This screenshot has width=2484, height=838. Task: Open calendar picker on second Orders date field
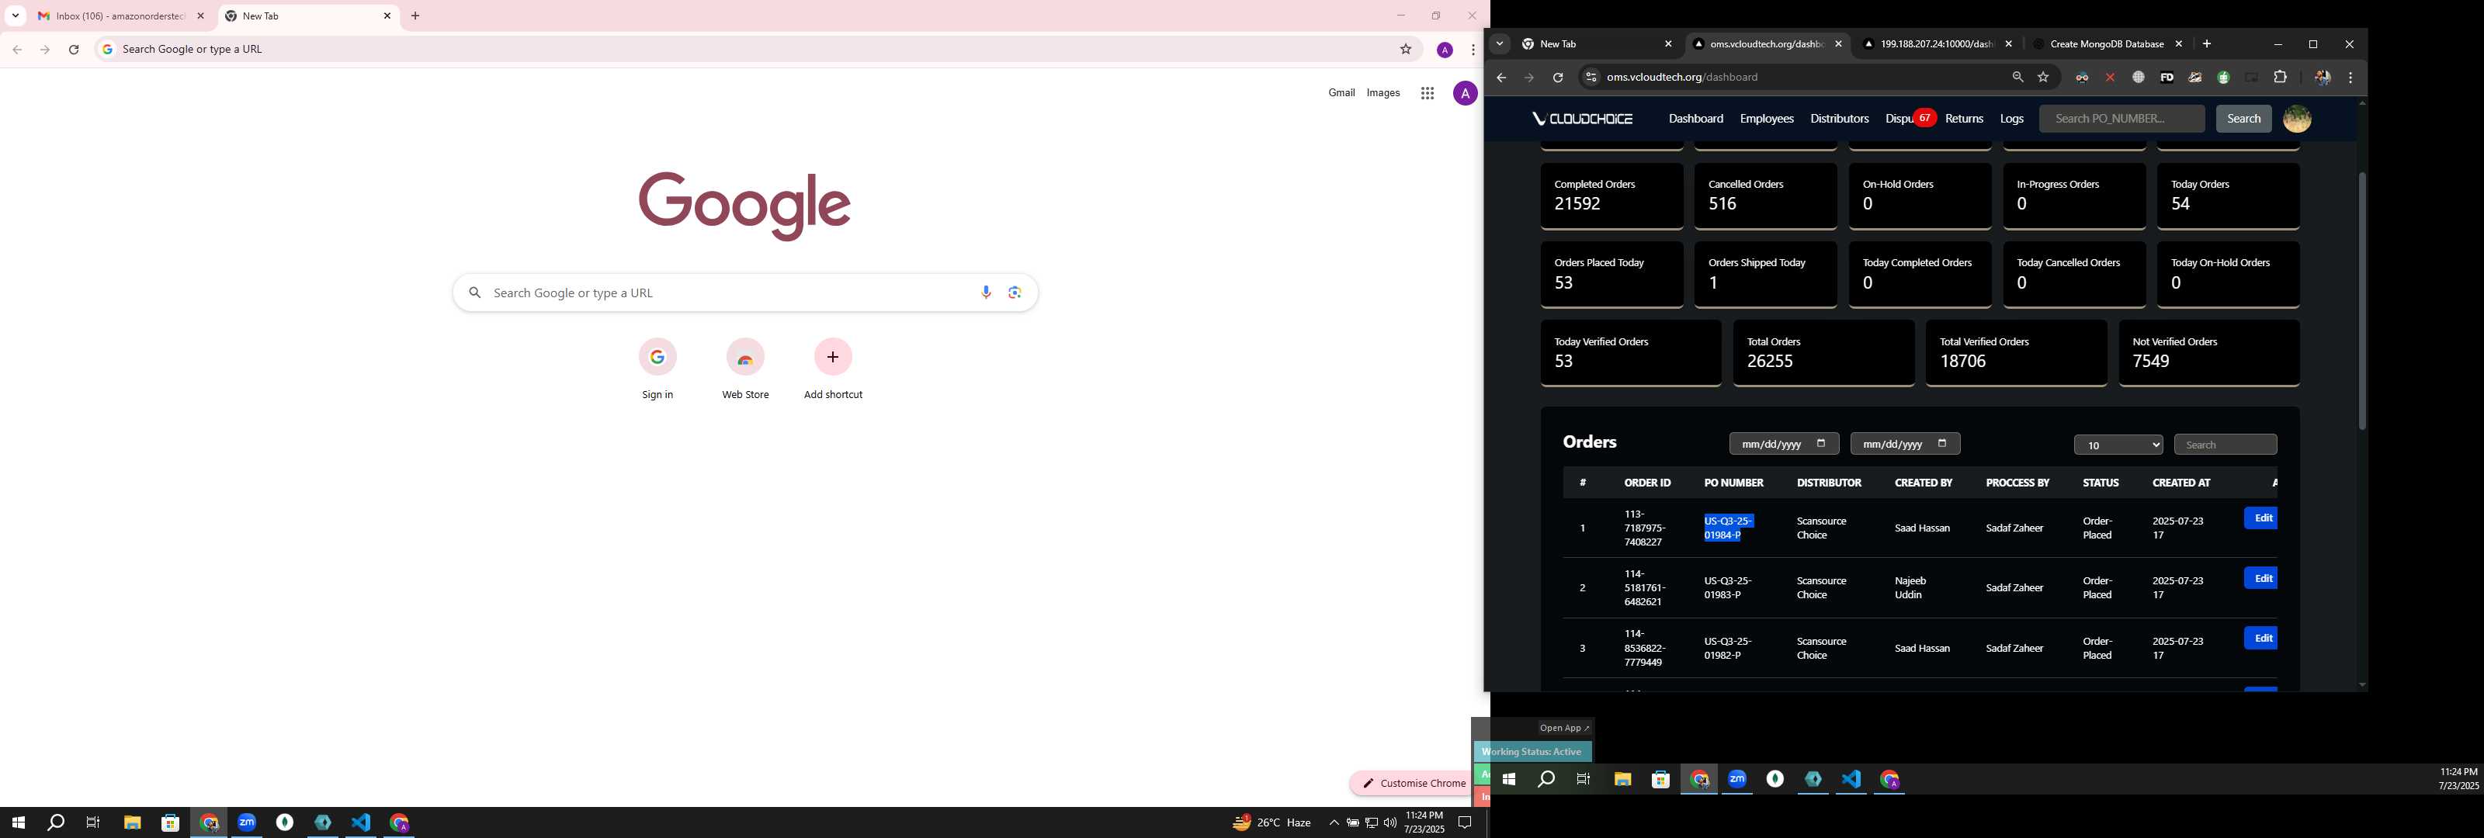(x=1942, y=444)
